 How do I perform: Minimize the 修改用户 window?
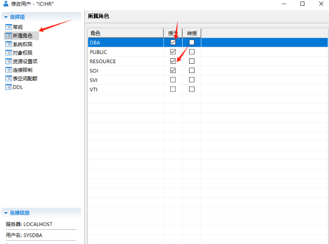point(284,4)
